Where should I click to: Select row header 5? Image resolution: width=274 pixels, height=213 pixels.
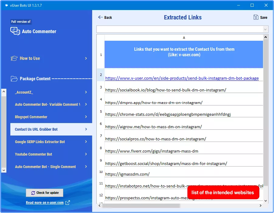[x=101, y=112]
